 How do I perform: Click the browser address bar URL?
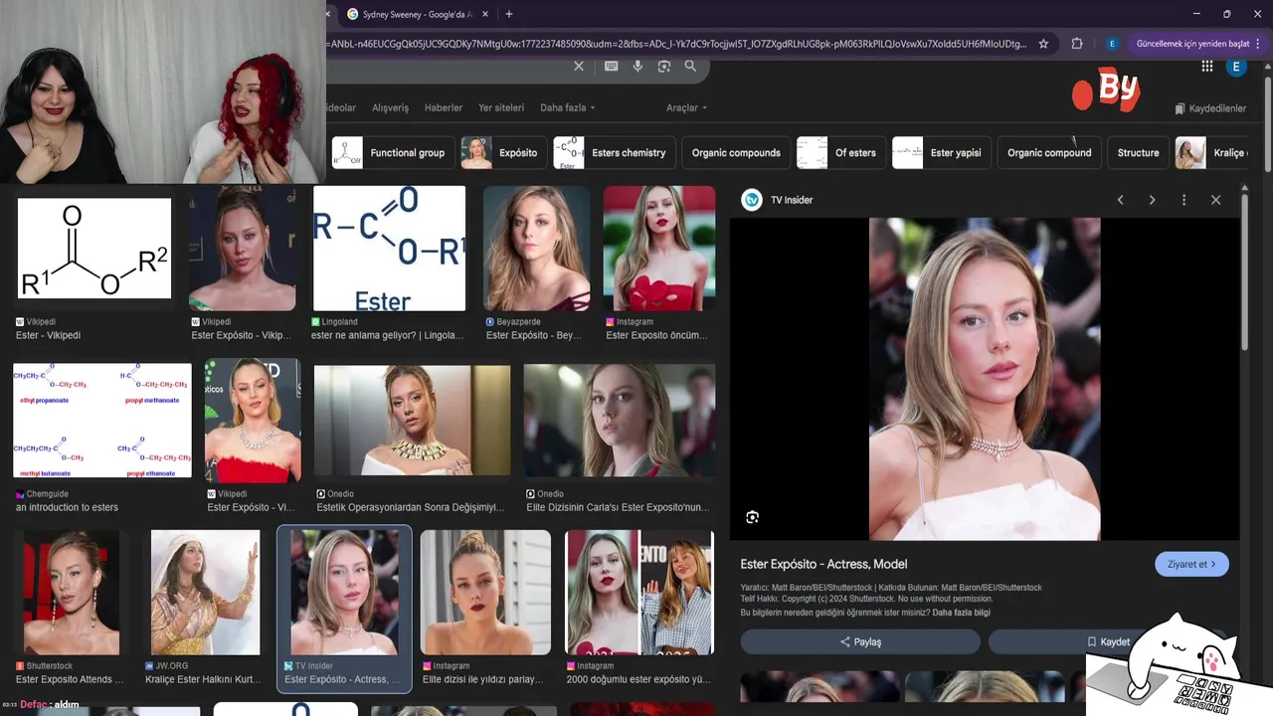[676, 44]
